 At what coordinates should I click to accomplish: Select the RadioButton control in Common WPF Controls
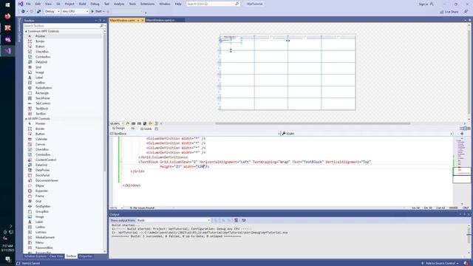[x=44, y=88]
